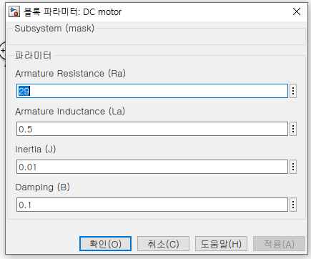Viewport: 311px width, 259px height.
Task: Click the 적용(A) apply button
Action: 279,244
